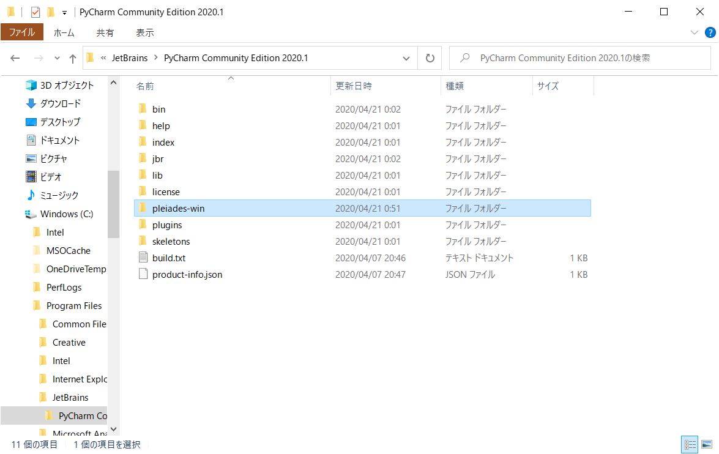The image size is (719, 454).
Task: Select Program Files folder in tree
Action: 74,305
